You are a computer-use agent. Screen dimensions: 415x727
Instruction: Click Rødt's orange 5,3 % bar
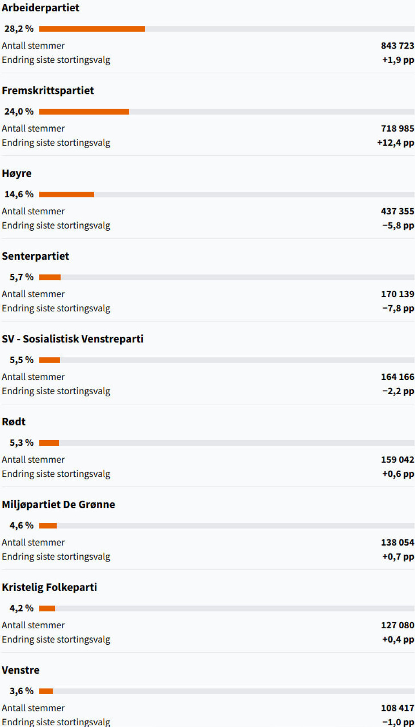point(49,443)
